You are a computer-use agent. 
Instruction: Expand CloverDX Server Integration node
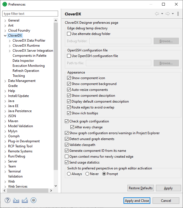tap(10, 51)
